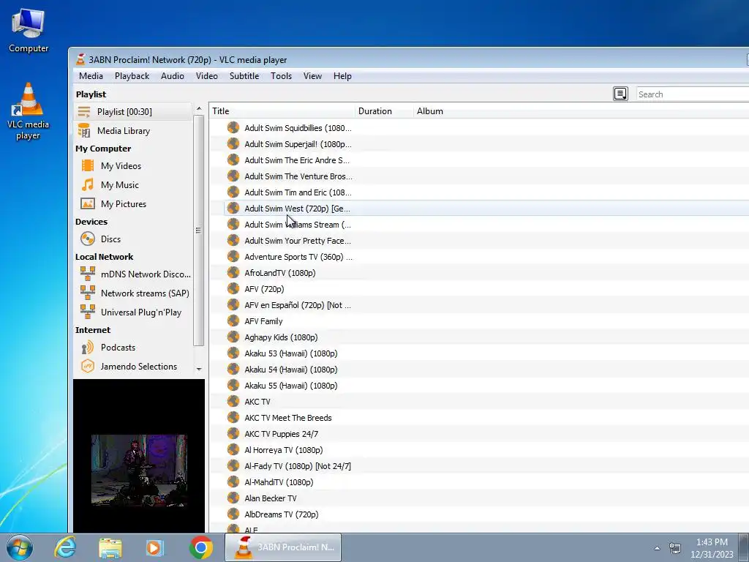Open the Subtitle menu

pyautogui.click(x=244, y=76)
